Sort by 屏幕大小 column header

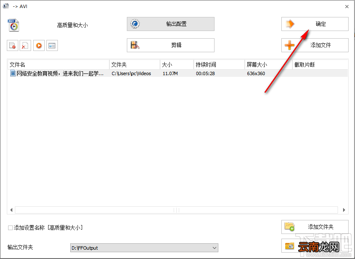coord(269,65)
